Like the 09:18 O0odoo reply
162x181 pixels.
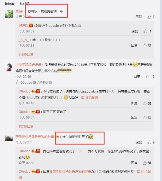click(147, 103)
